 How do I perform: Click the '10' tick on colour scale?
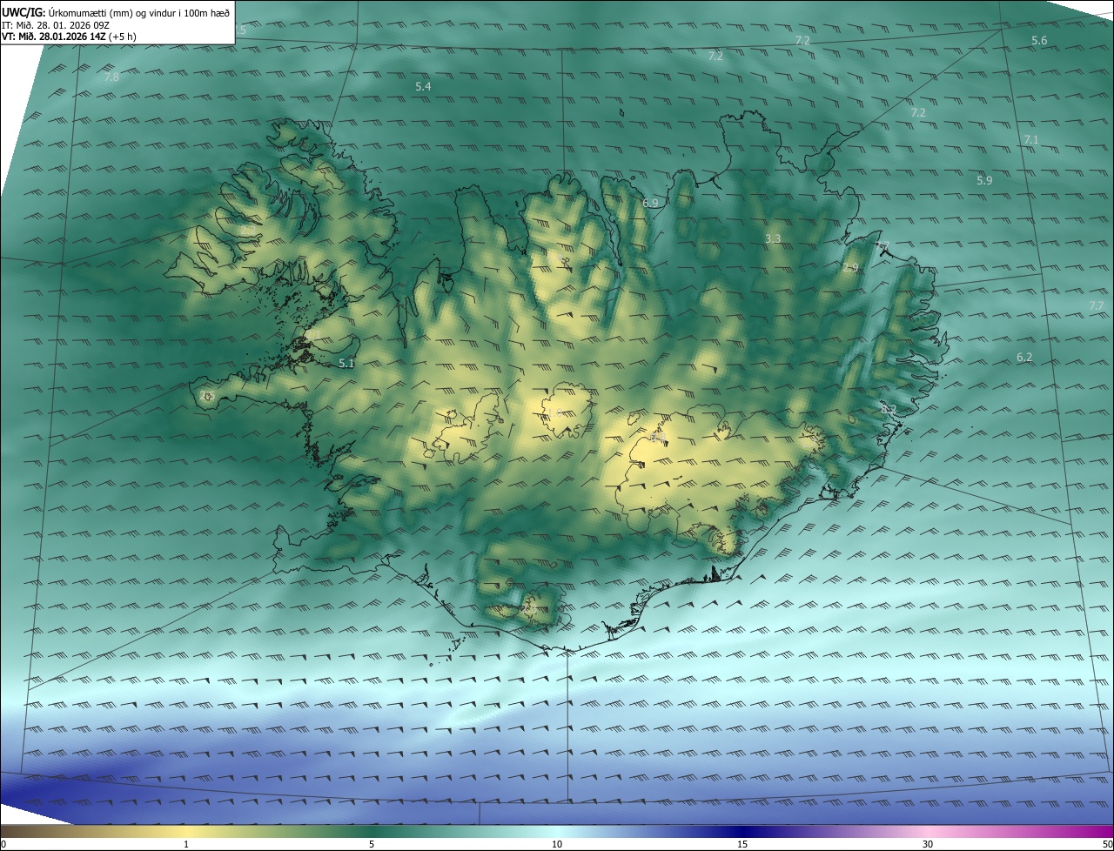[557, 844]
